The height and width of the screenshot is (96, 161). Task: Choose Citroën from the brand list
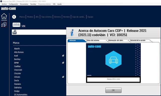[17, 77]
